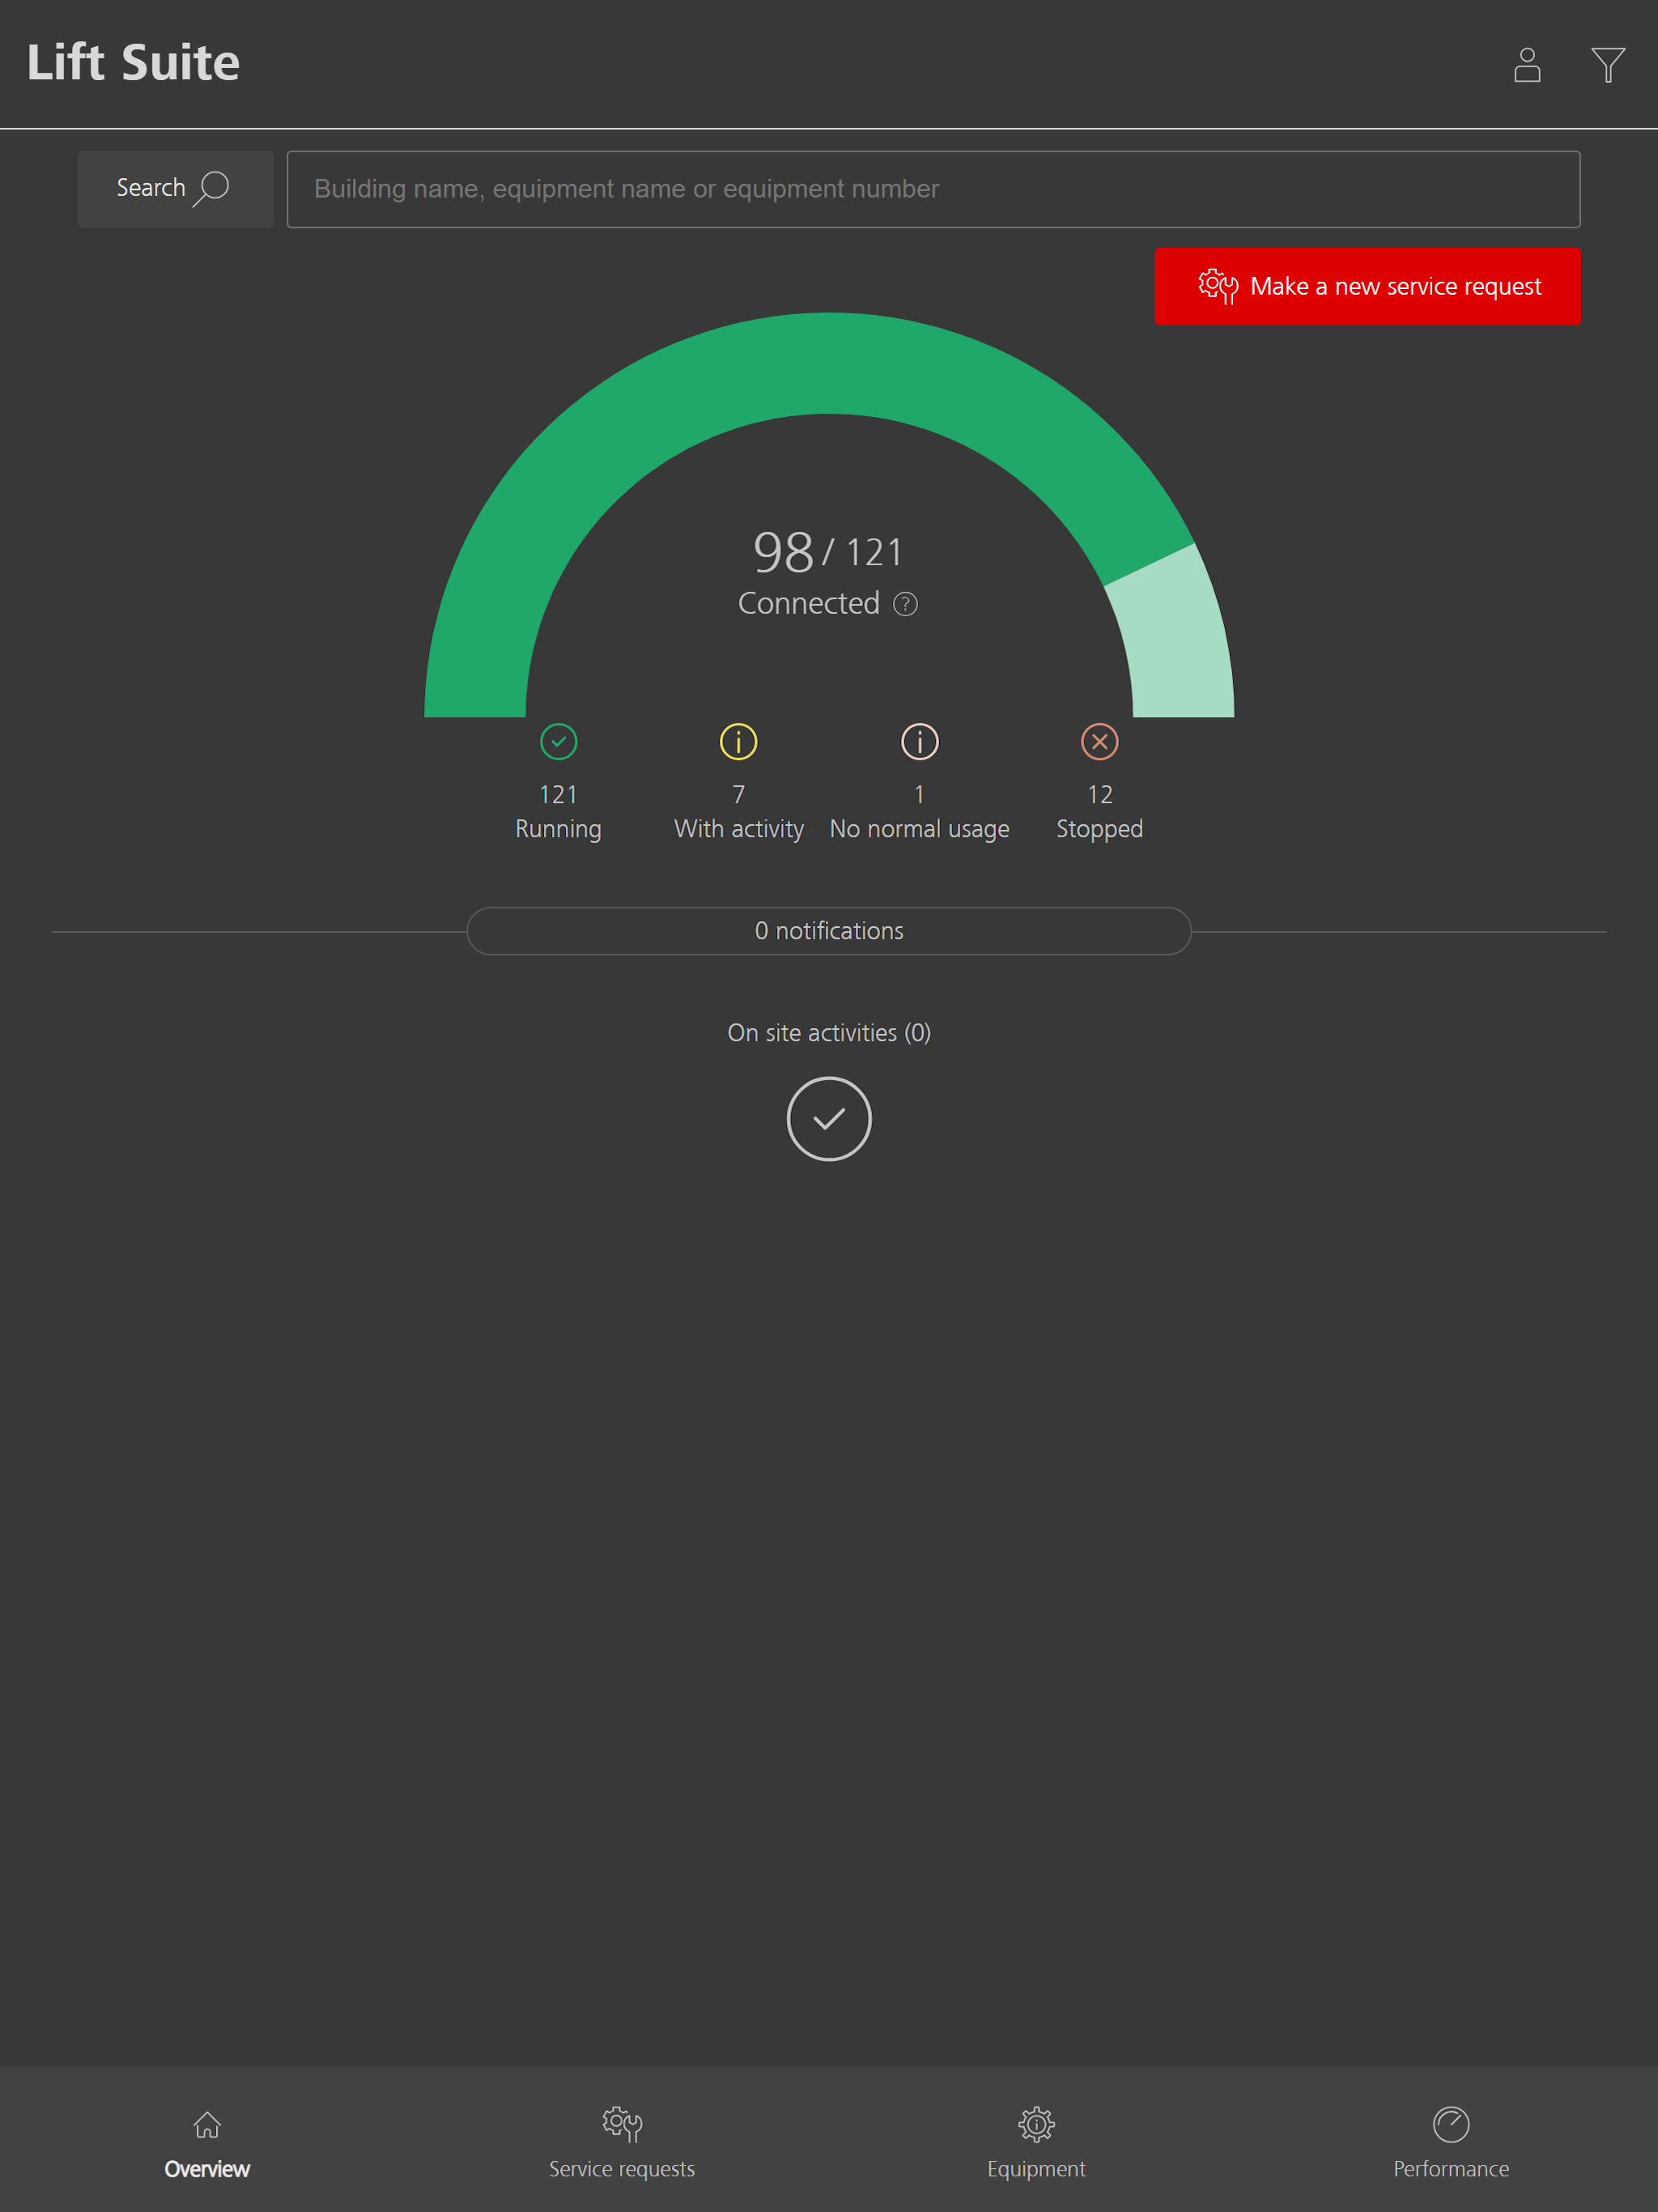Select the green Running status icon

click(x=558, y=742)
